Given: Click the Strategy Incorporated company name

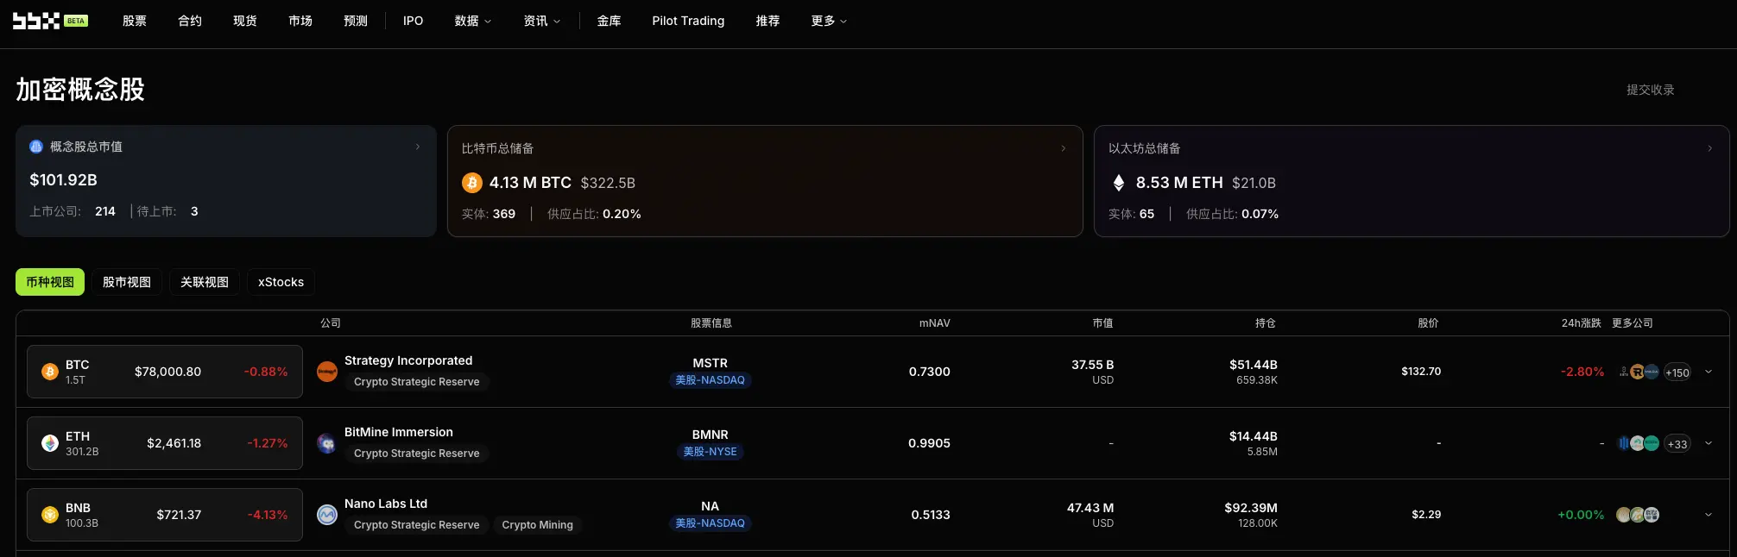Looking at the screenshot, I should pos(408,360).
